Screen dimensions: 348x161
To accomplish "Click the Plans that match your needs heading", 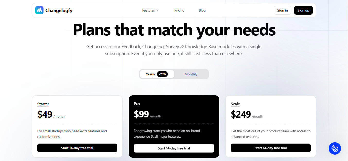I will coord(174,30).
